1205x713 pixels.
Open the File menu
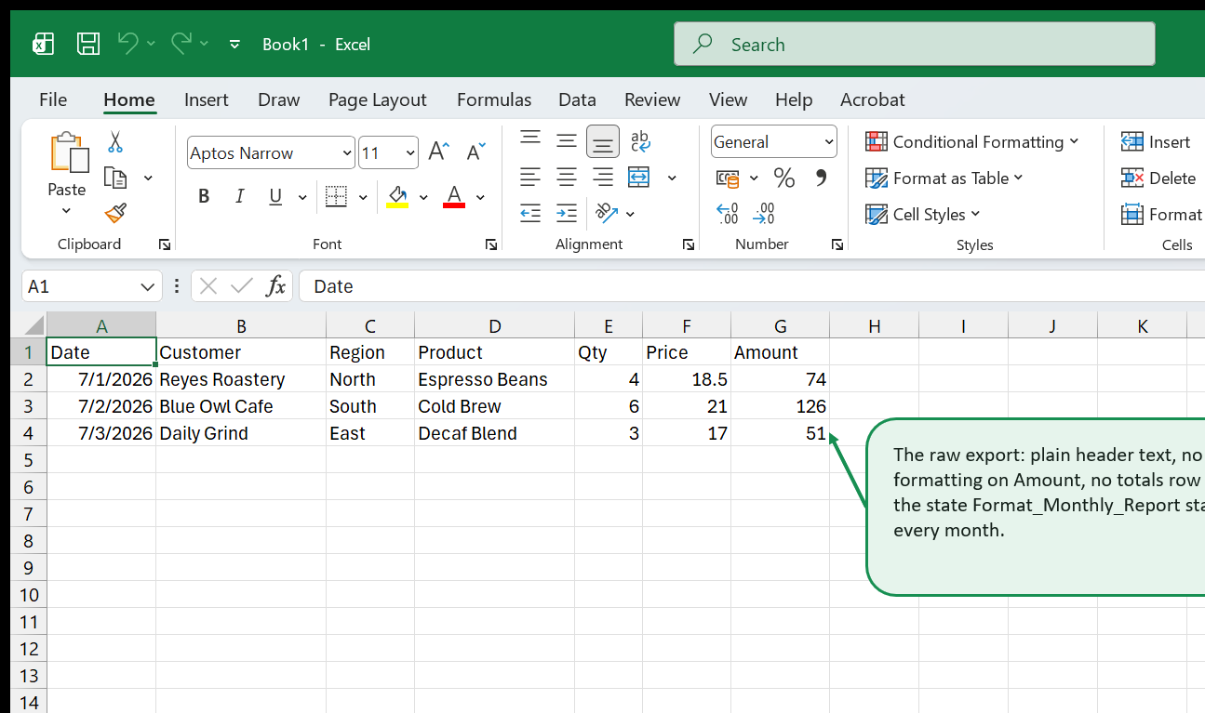click(53, 99)
